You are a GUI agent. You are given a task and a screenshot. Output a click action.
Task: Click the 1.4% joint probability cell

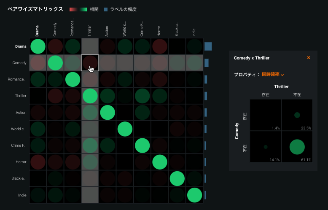[266, 115]
